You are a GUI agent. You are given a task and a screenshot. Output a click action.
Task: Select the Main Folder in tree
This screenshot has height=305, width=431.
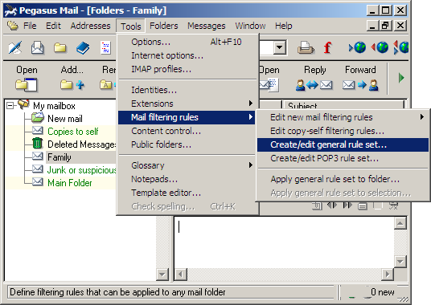pyautogui.click(x=70, y=183)
